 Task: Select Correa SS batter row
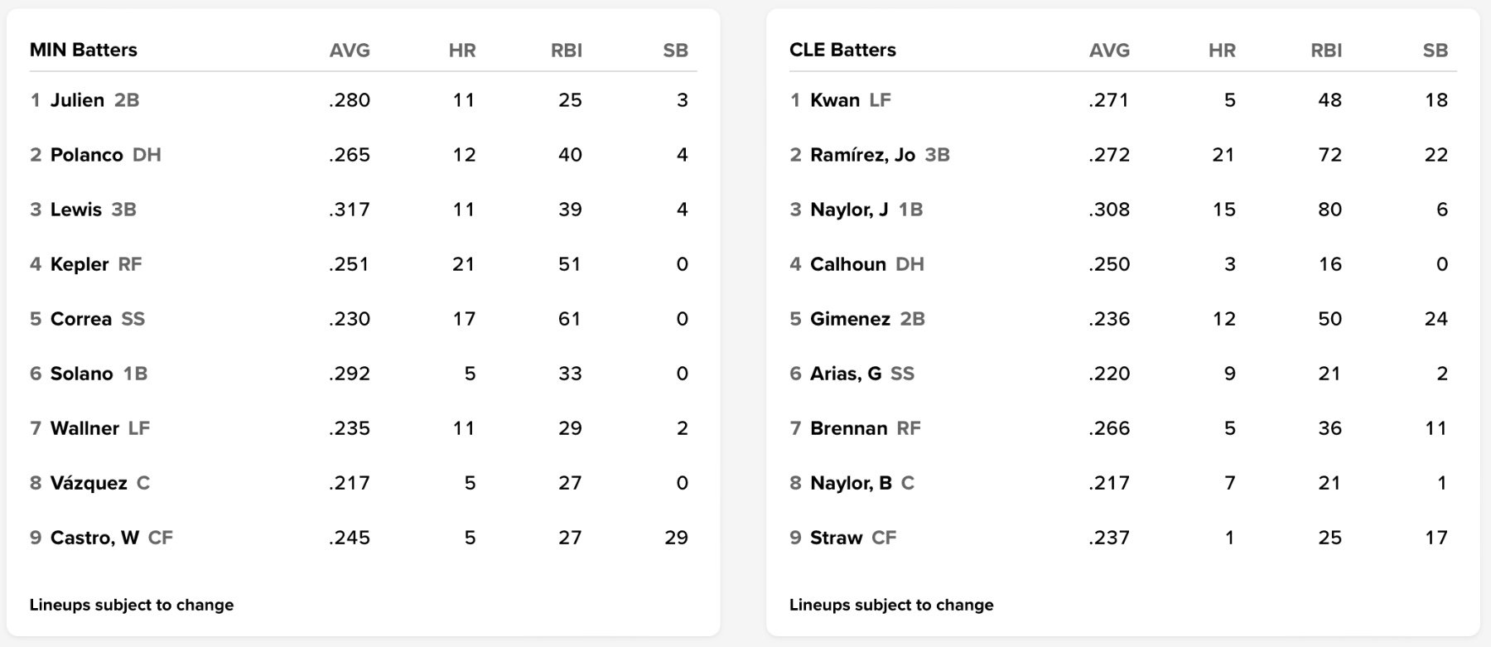pyautogui.click(x=80, y=319)
